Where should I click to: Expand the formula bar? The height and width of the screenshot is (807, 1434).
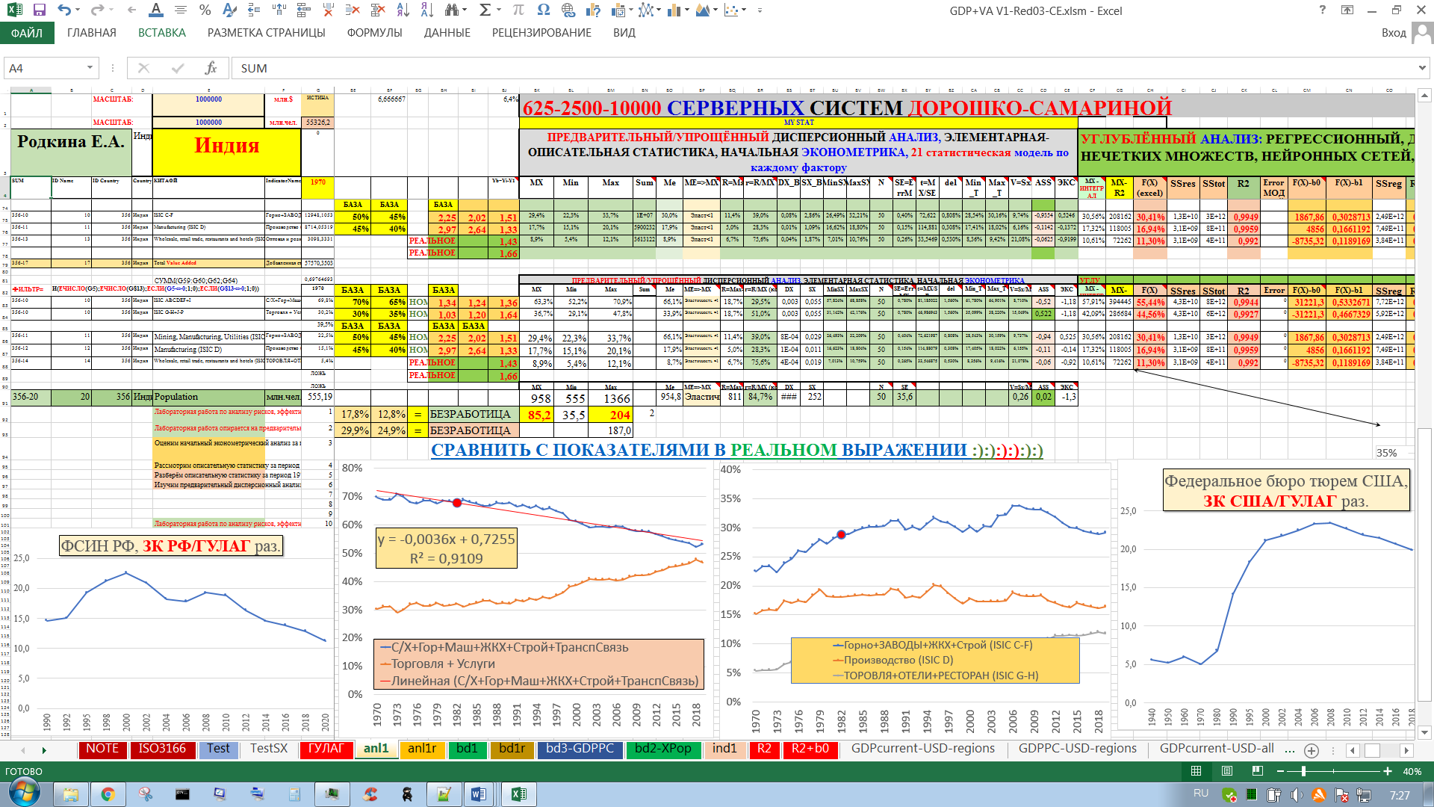pos(1422,68)
